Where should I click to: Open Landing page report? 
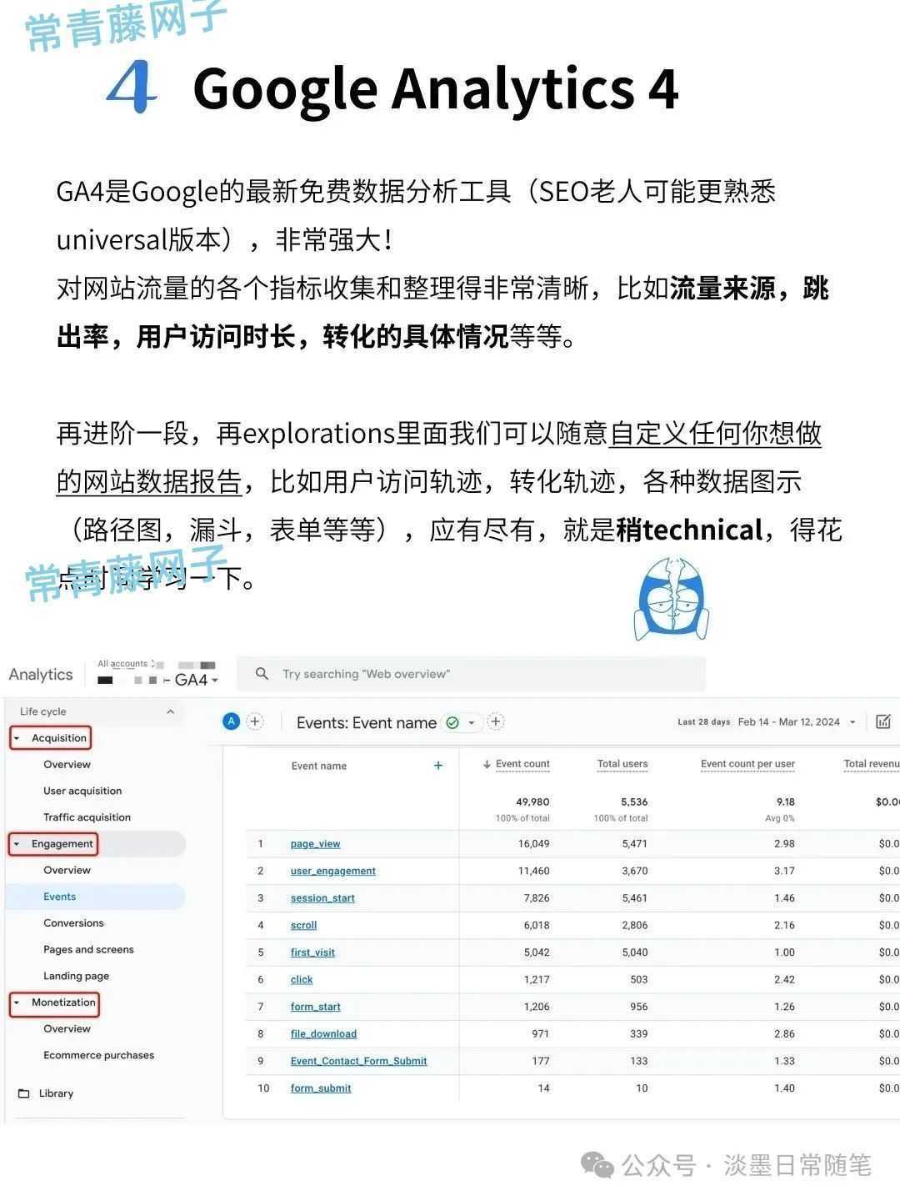[x=76, y=976]
